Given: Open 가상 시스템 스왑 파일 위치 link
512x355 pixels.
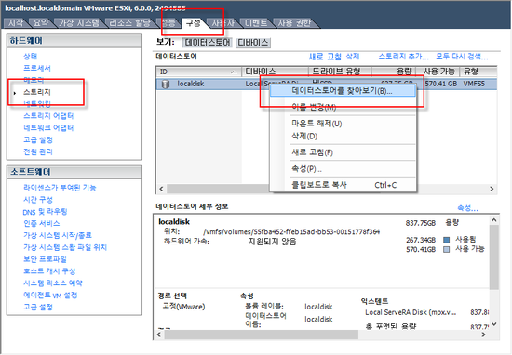Looking at the screenshot, I should (65, 247).
